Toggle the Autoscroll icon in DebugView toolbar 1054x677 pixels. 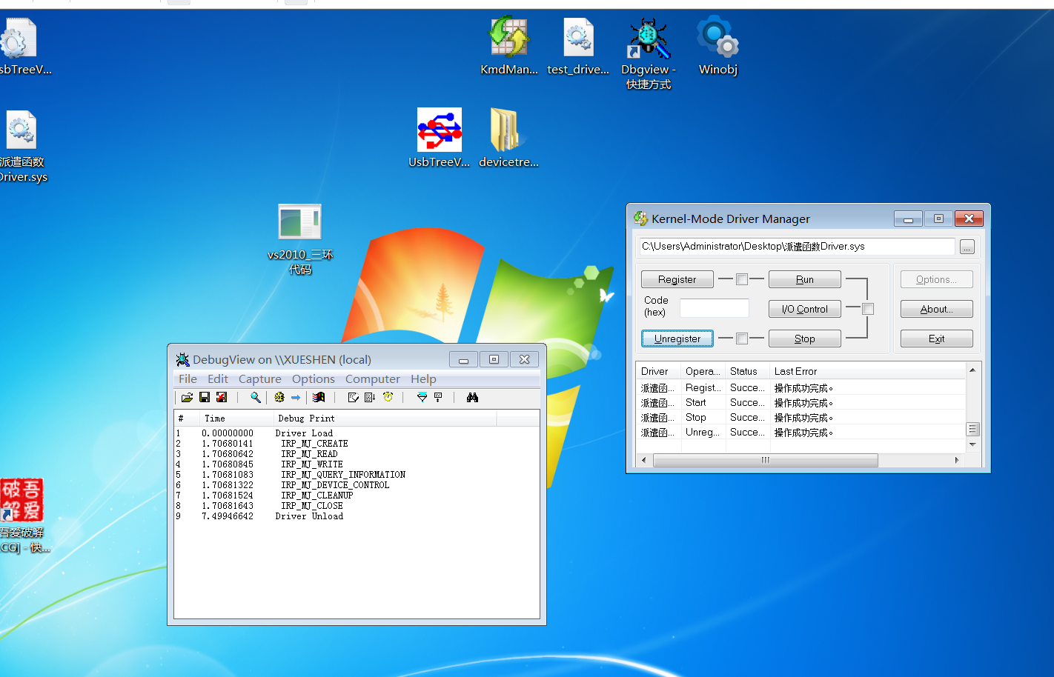pos(370,398)
